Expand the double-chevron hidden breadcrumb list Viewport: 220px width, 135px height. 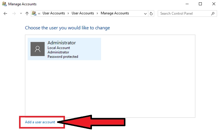point(39,13)
